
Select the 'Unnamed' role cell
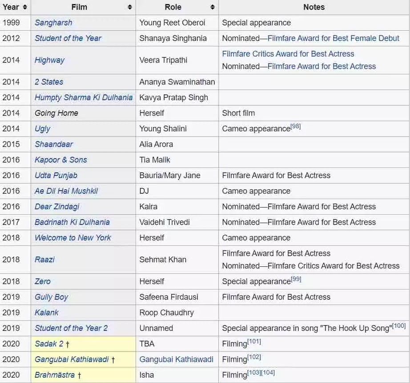[177, 328]
